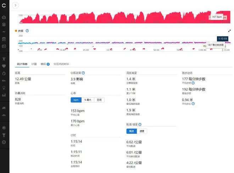Viewport: 234px width, 173px height.
Task: Select the bpm heart rate toggle
Action: click(76, 100)
